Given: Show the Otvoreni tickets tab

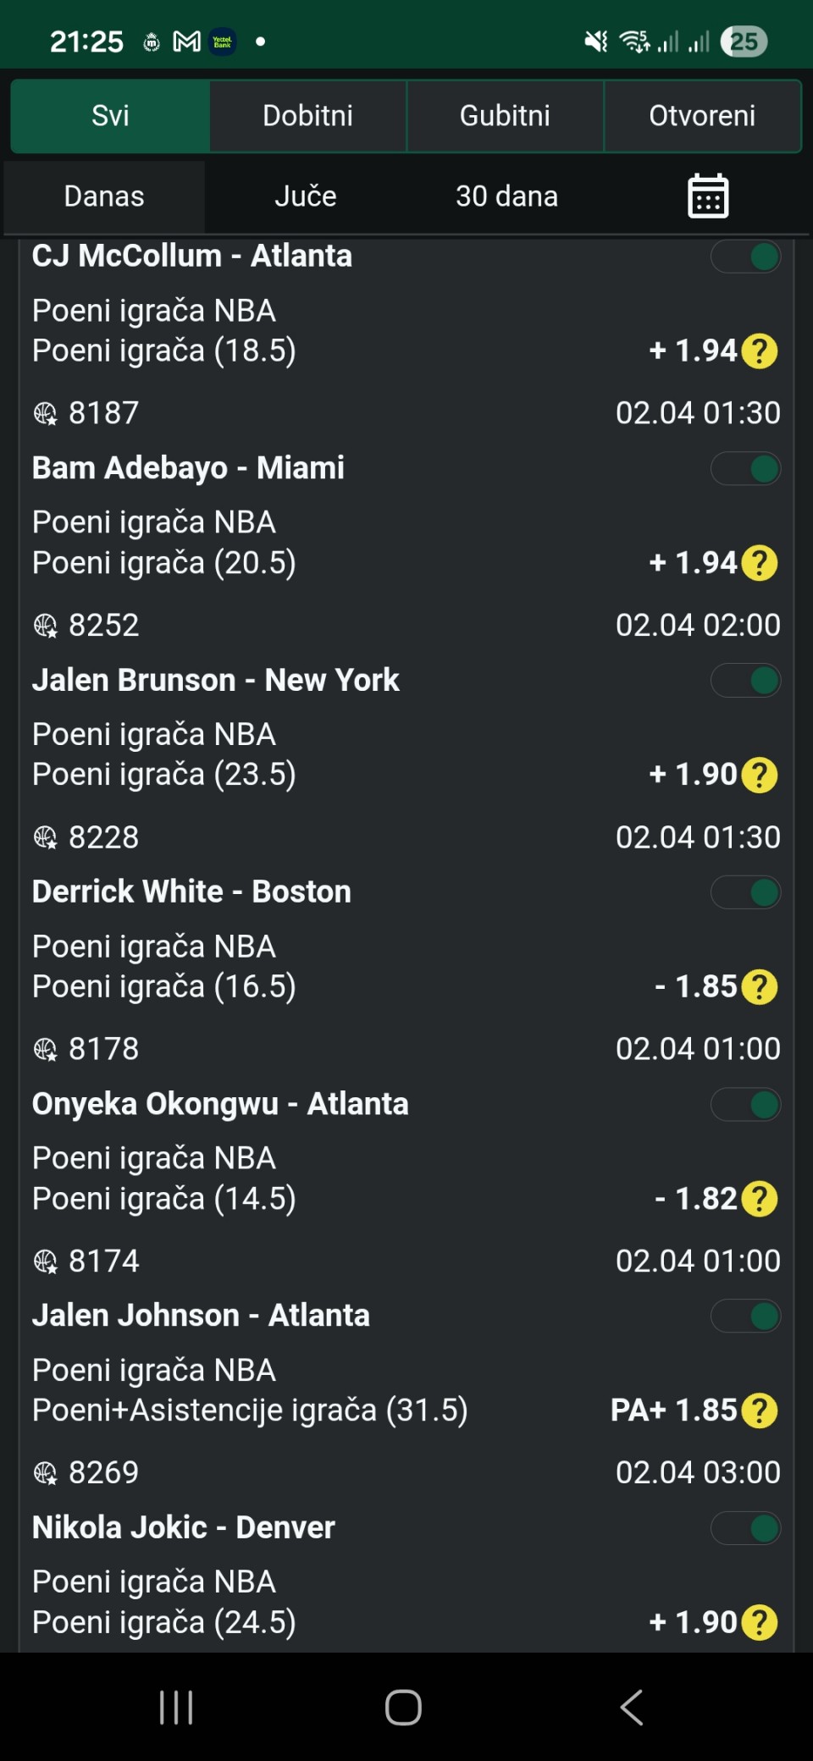Looking at the screenshot, I should [x=702, y=116].
